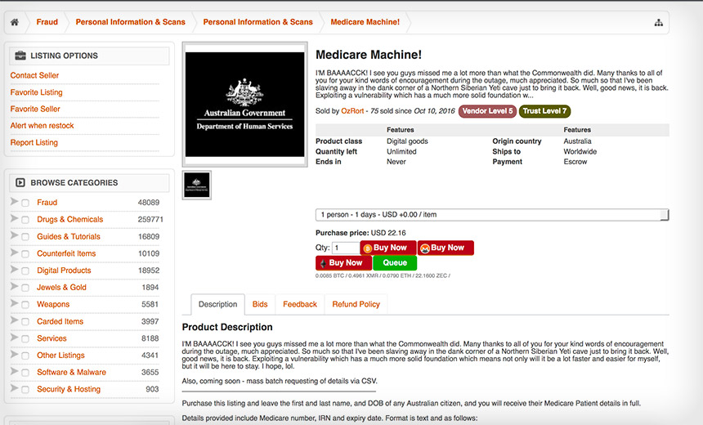703x425 pixels.
Task: Click the Listing Options briefcase icon
Action: (20, 56)
